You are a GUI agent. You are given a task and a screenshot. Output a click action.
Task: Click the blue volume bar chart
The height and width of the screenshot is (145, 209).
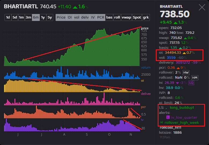72,73
